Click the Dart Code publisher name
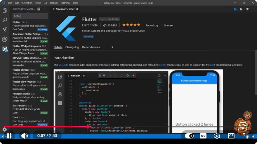Screen dimensions: 257x144 click(90, 25)
